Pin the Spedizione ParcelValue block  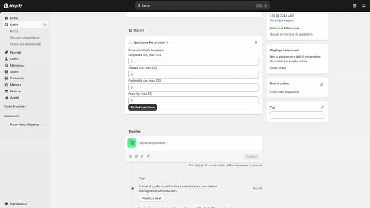point(256,42)
